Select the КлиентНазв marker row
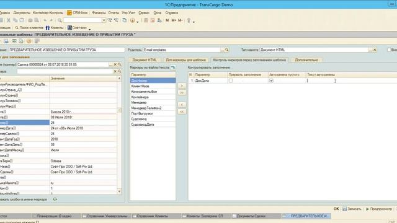 [x=153, y=86]
